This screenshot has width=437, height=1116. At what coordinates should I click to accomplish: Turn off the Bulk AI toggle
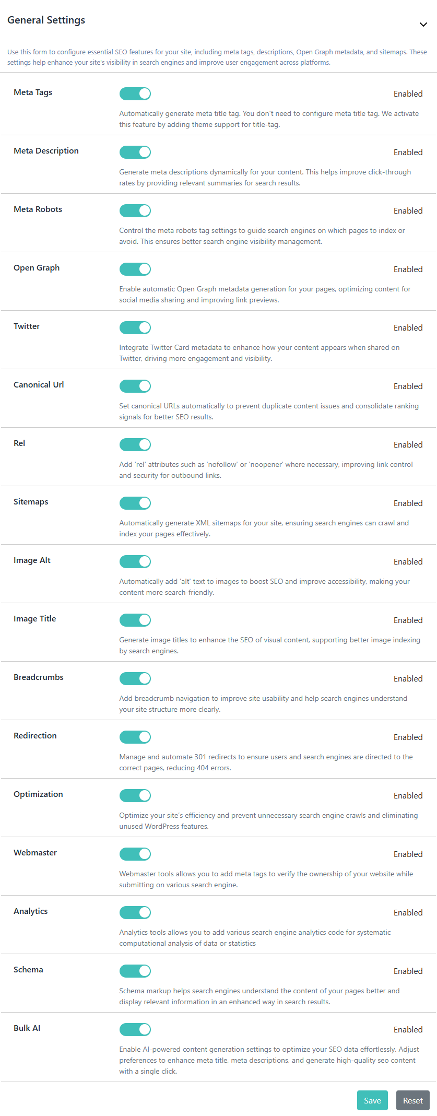click(135, 1029)
